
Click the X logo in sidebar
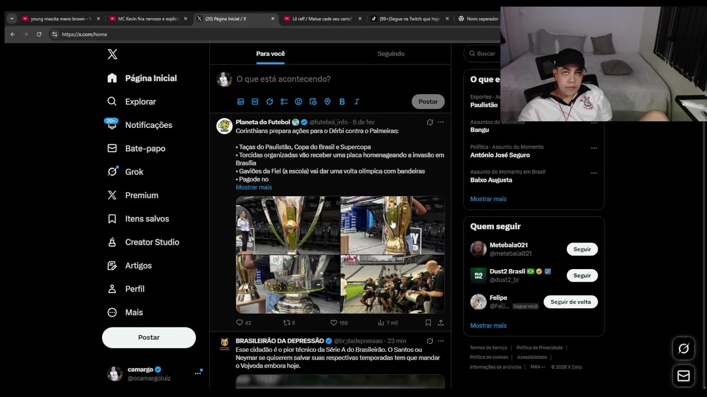pos(112,54)
